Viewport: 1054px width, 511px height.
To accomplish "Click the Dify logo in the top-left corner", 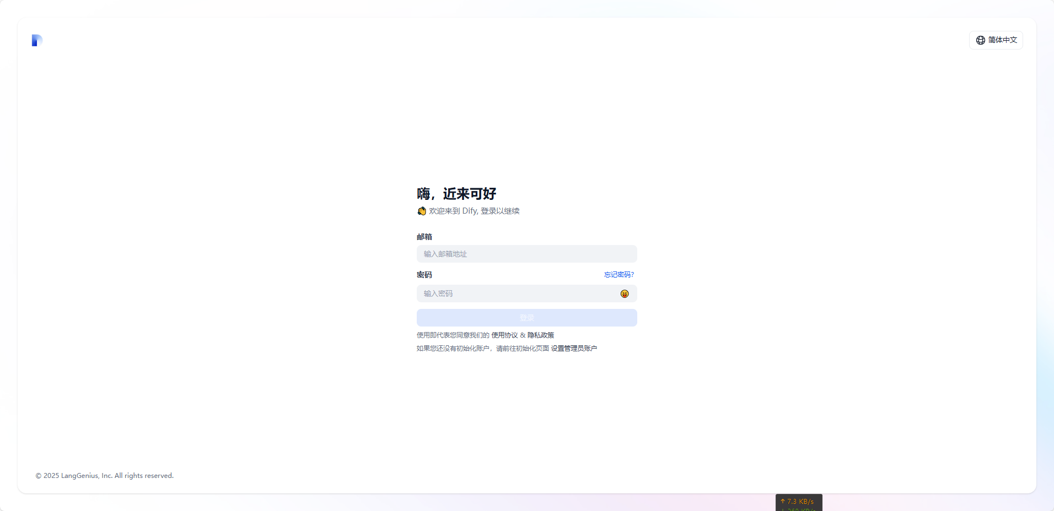I will (37, 40).
